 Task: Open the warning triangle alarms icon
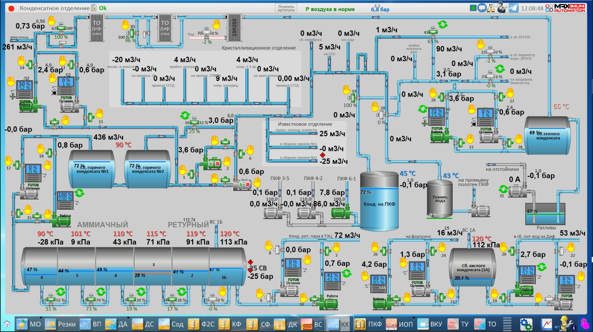[491, 8]
